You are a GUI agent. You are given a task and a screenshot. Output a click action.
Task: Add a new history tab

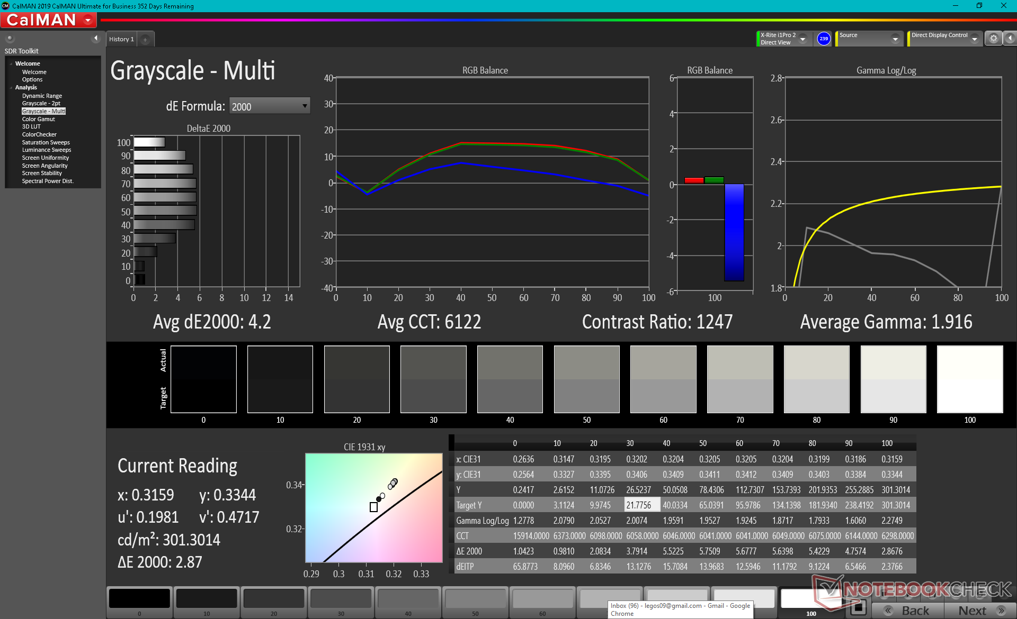click(145, 39)
